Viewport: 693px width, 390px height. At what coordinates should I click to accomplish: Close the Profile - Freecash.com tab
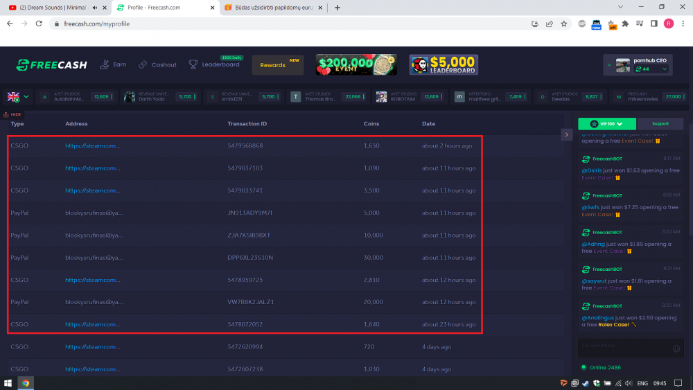212,8
